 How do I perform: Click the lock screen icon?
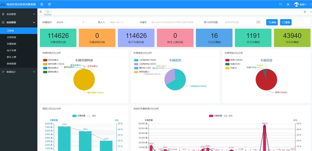coord(288,4)
